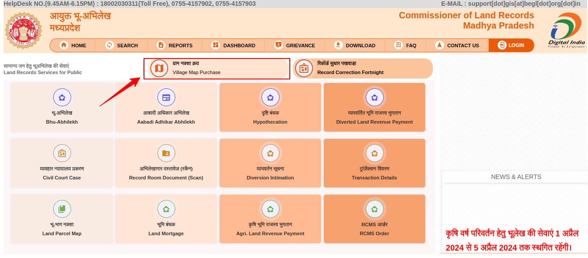588x258 pixels.
Task: Open the REPORTS menu
Action: pos(175,46)
